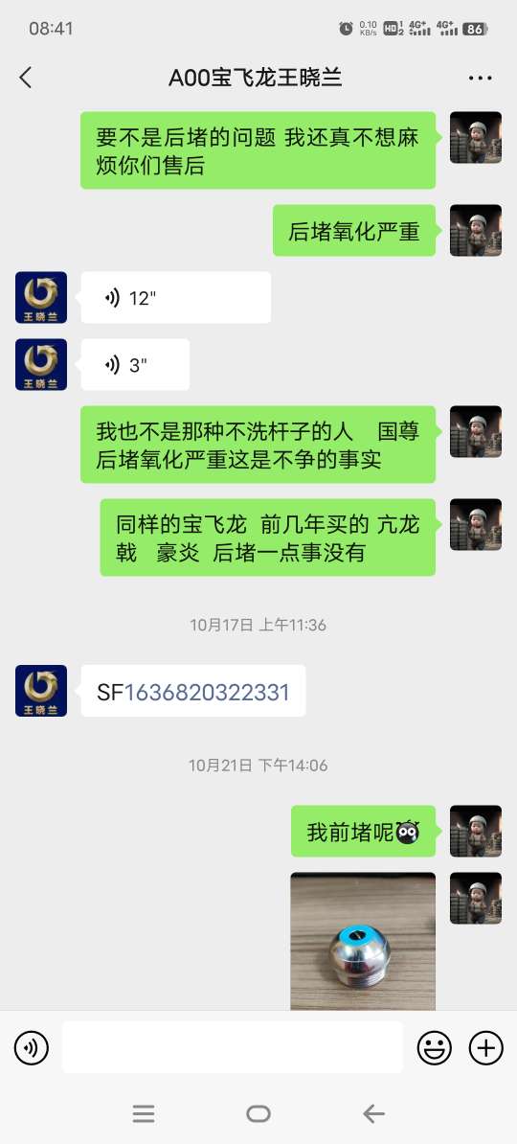Open the emoji sticker panel

pos(435,1048)
